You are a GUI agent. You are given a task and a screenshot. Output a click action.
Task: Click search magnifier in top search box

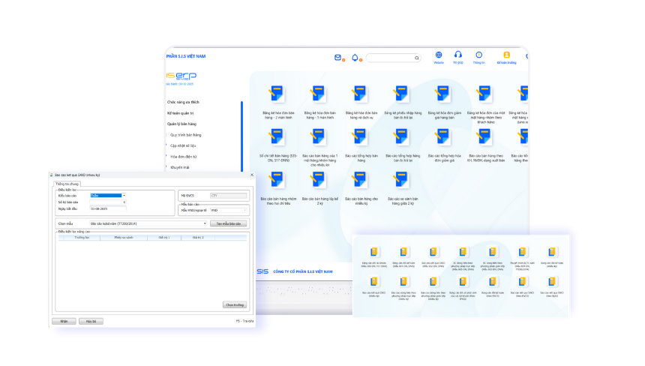coord(417,58)
